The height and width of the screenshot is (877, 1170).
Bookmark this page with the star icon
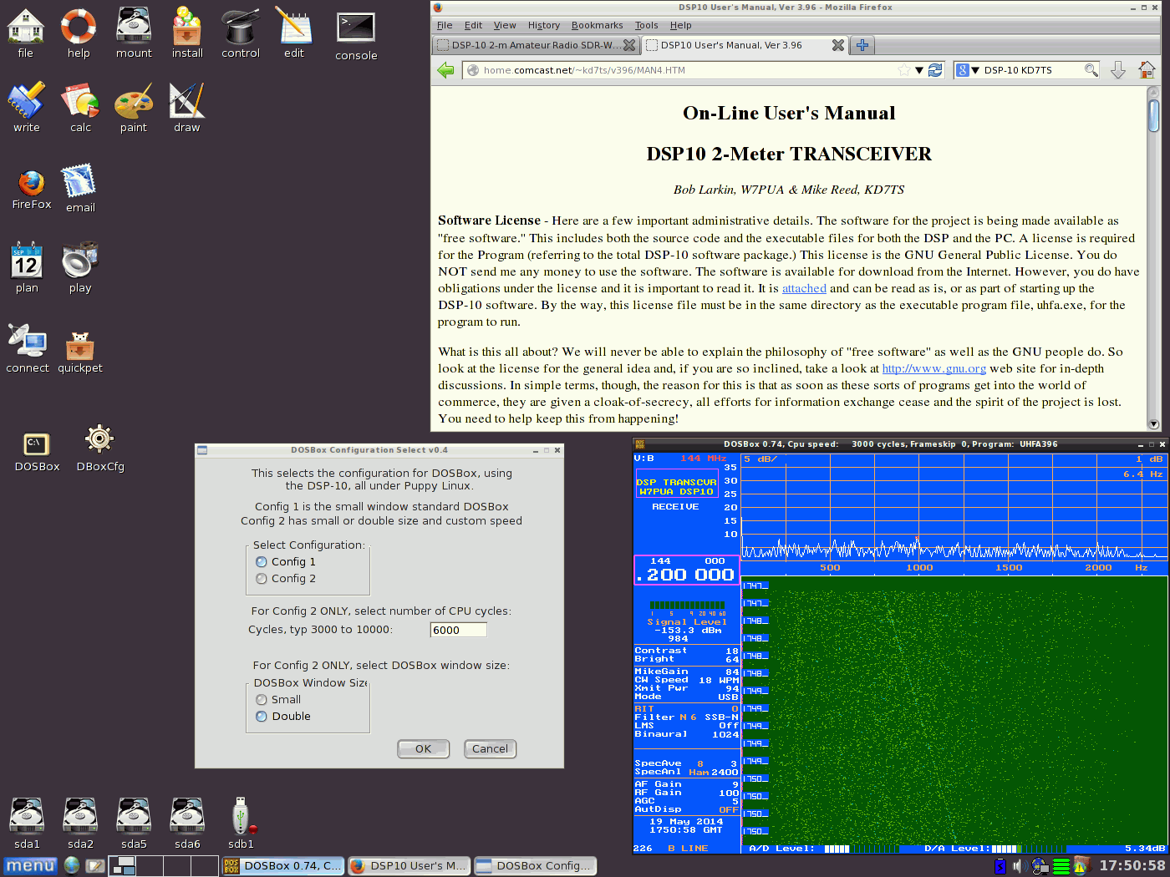[903, 70]
